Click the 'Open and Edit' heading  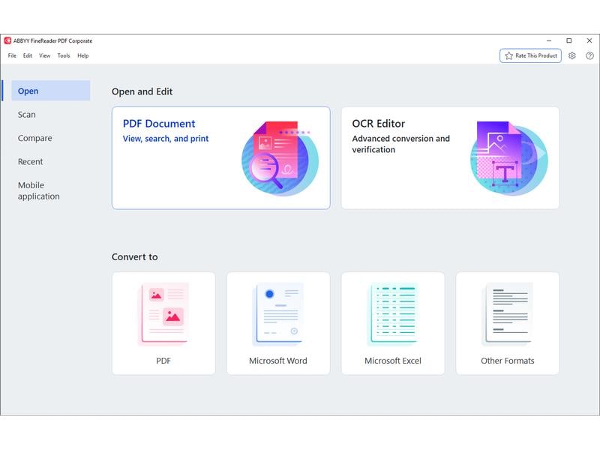[142, 91]
